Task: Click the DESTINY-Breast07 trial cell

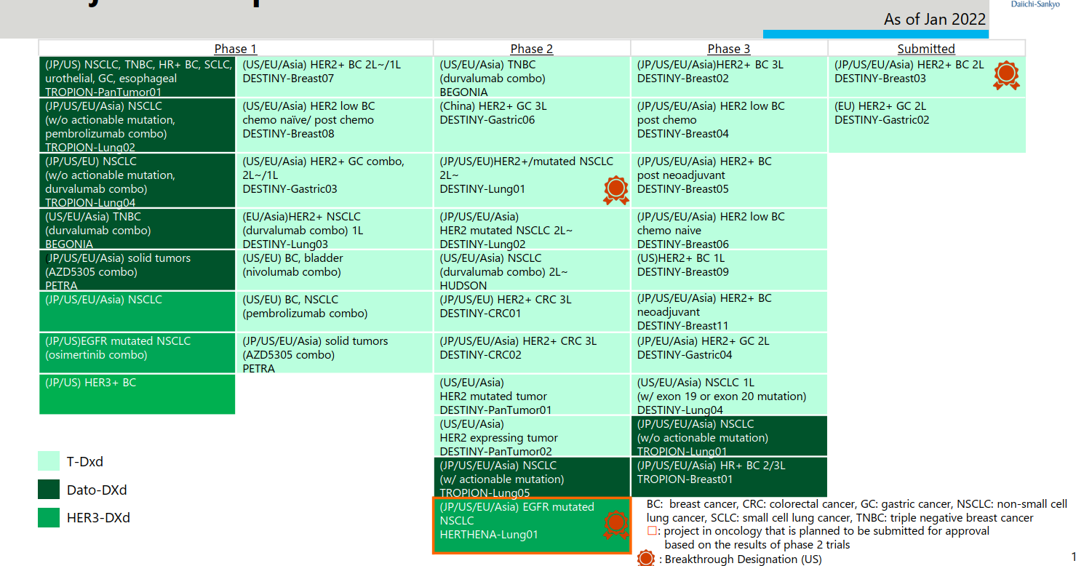Action: pos(334,78)
